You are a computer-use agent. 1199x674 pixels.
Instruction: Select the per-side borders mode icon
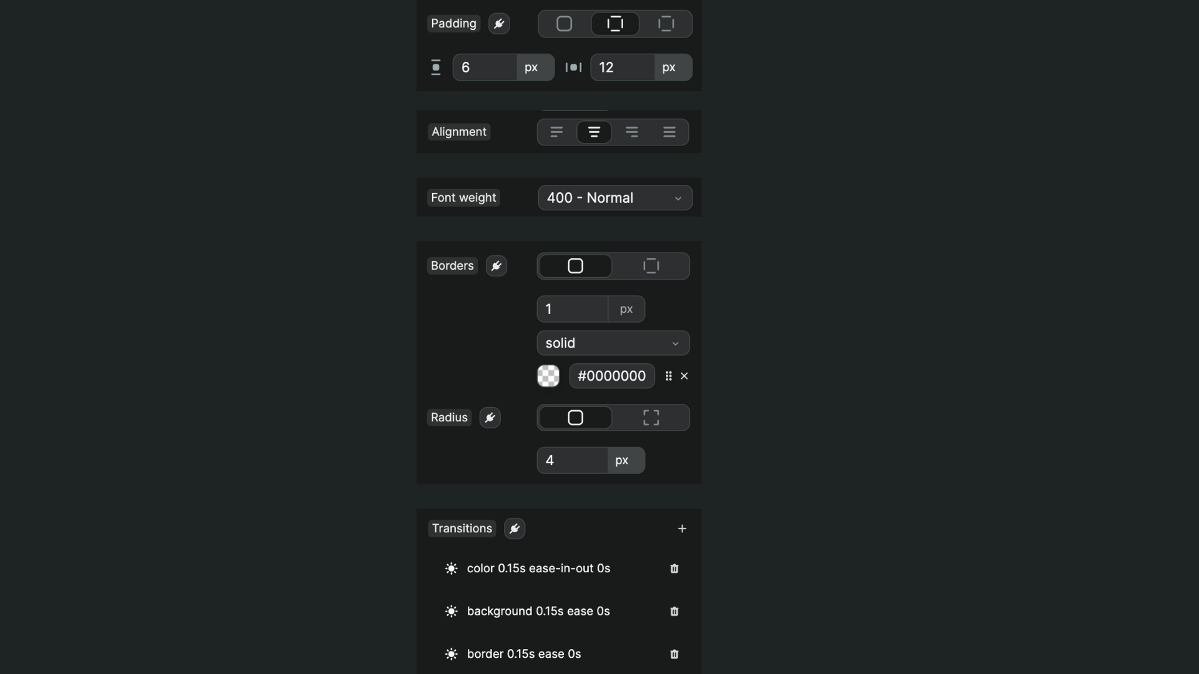click(x=650, y=266)
